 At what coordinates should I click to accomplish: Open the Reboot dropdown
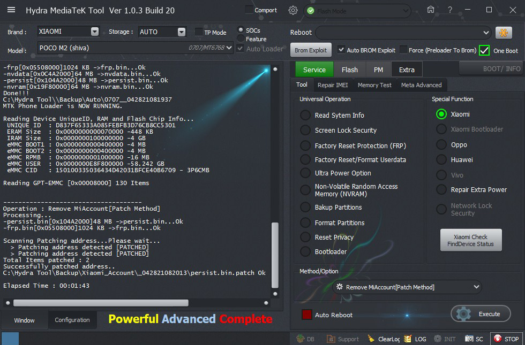click(x=486, y=33)
